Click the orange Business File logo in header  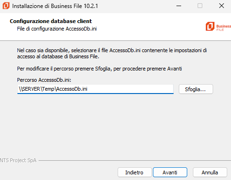[x=210, y=26]
